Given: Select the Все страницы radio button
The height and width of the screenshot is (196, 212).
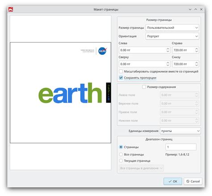Looking at the screenshot, I should coord(121,154).
